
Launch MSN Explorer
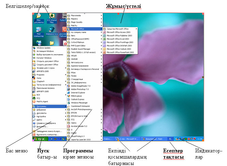pos(85,96)
